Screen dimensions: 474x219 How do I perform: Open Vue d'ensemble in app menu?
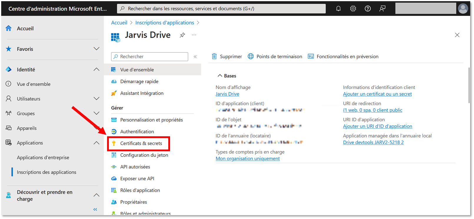[x=152, y=70]
